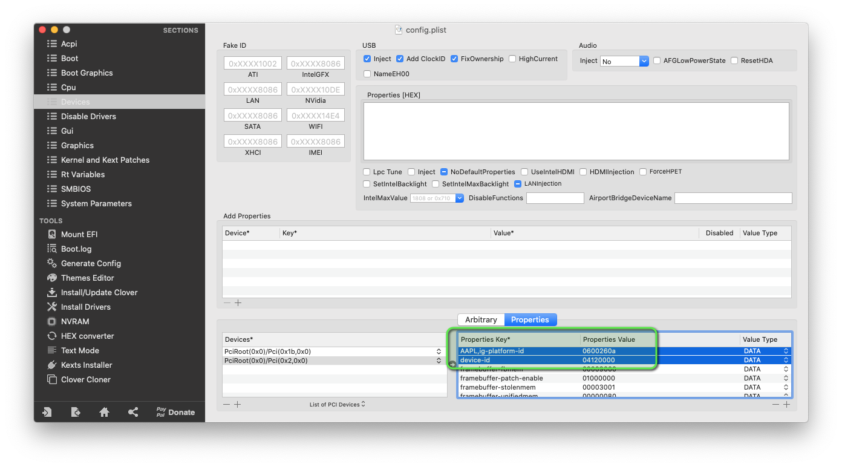Enable the Lpc Tune checkbox
842x467 pixels.
point(367,172)
